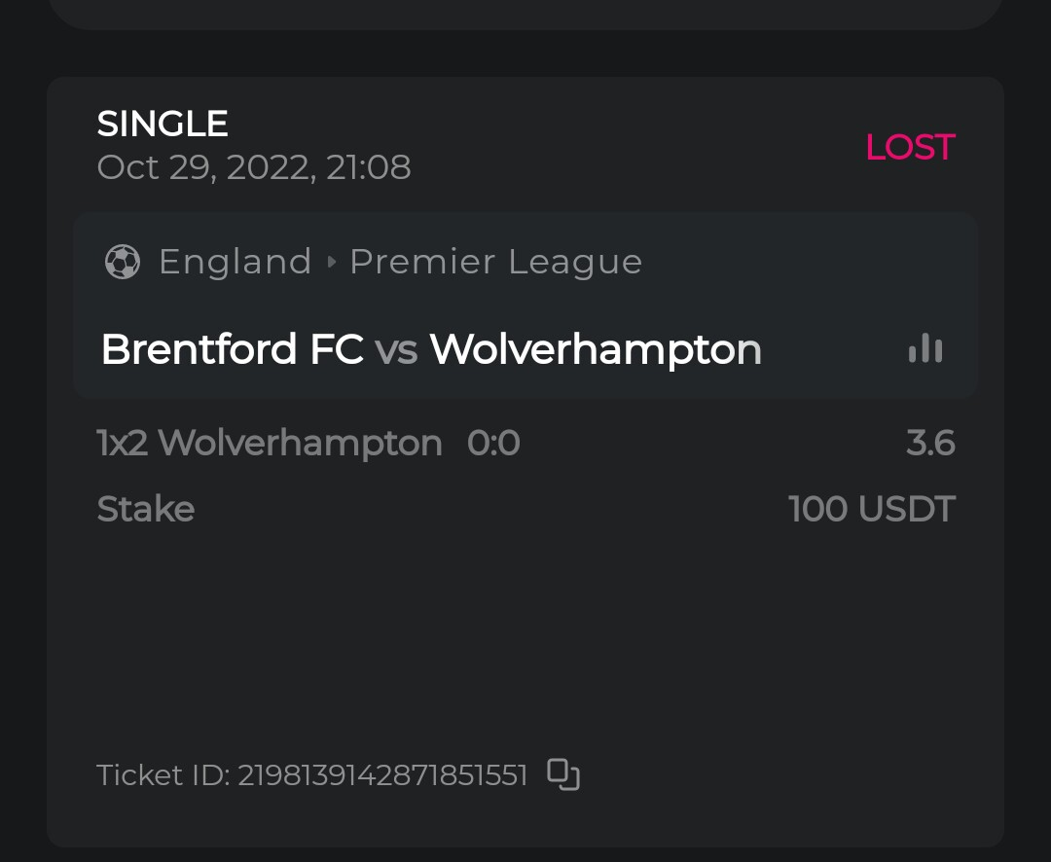1051x862 pixels.
Task: Open the Premier League link
Action: (495, 262)
